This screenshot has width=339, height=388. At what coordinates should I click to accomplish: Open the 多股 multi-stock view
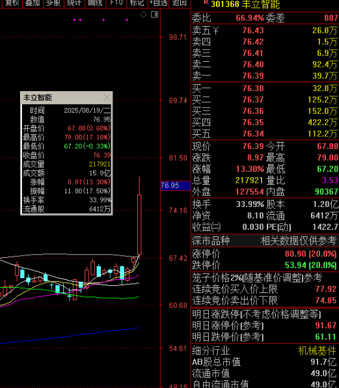point(53,3)
